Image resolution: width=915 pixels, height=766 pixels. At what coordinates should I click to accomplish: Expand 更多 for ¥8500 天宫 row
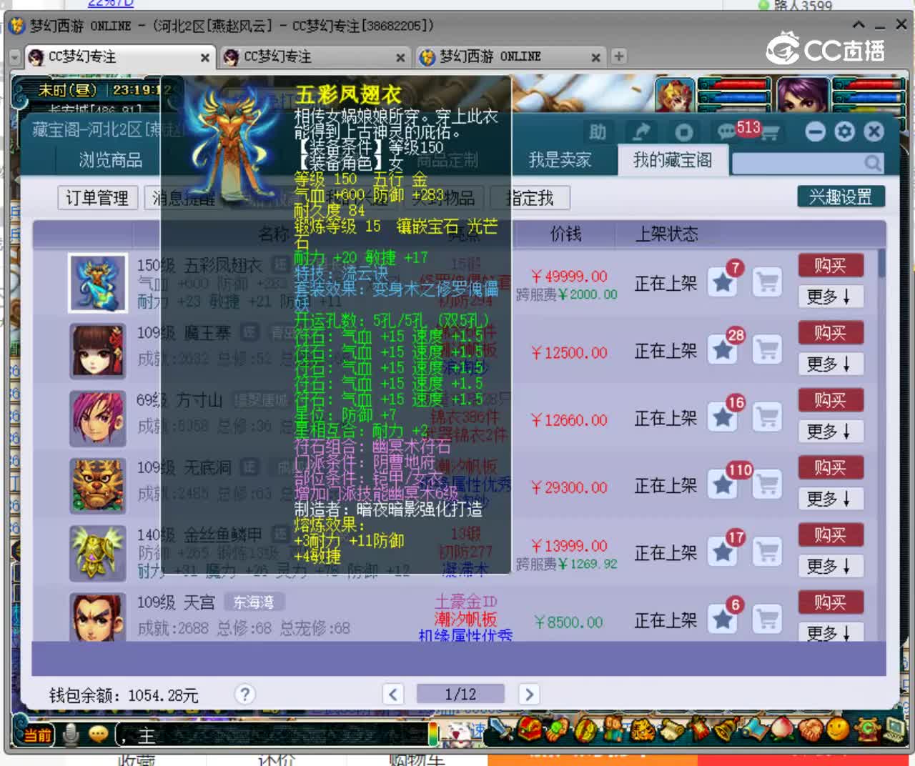coord(831,632)
